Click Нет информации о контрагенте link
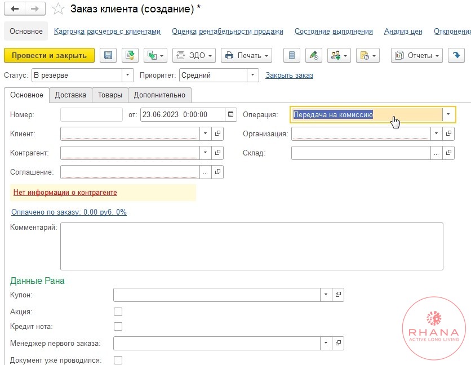Viewport: 471px width, 365px height. tap(65, 193)
